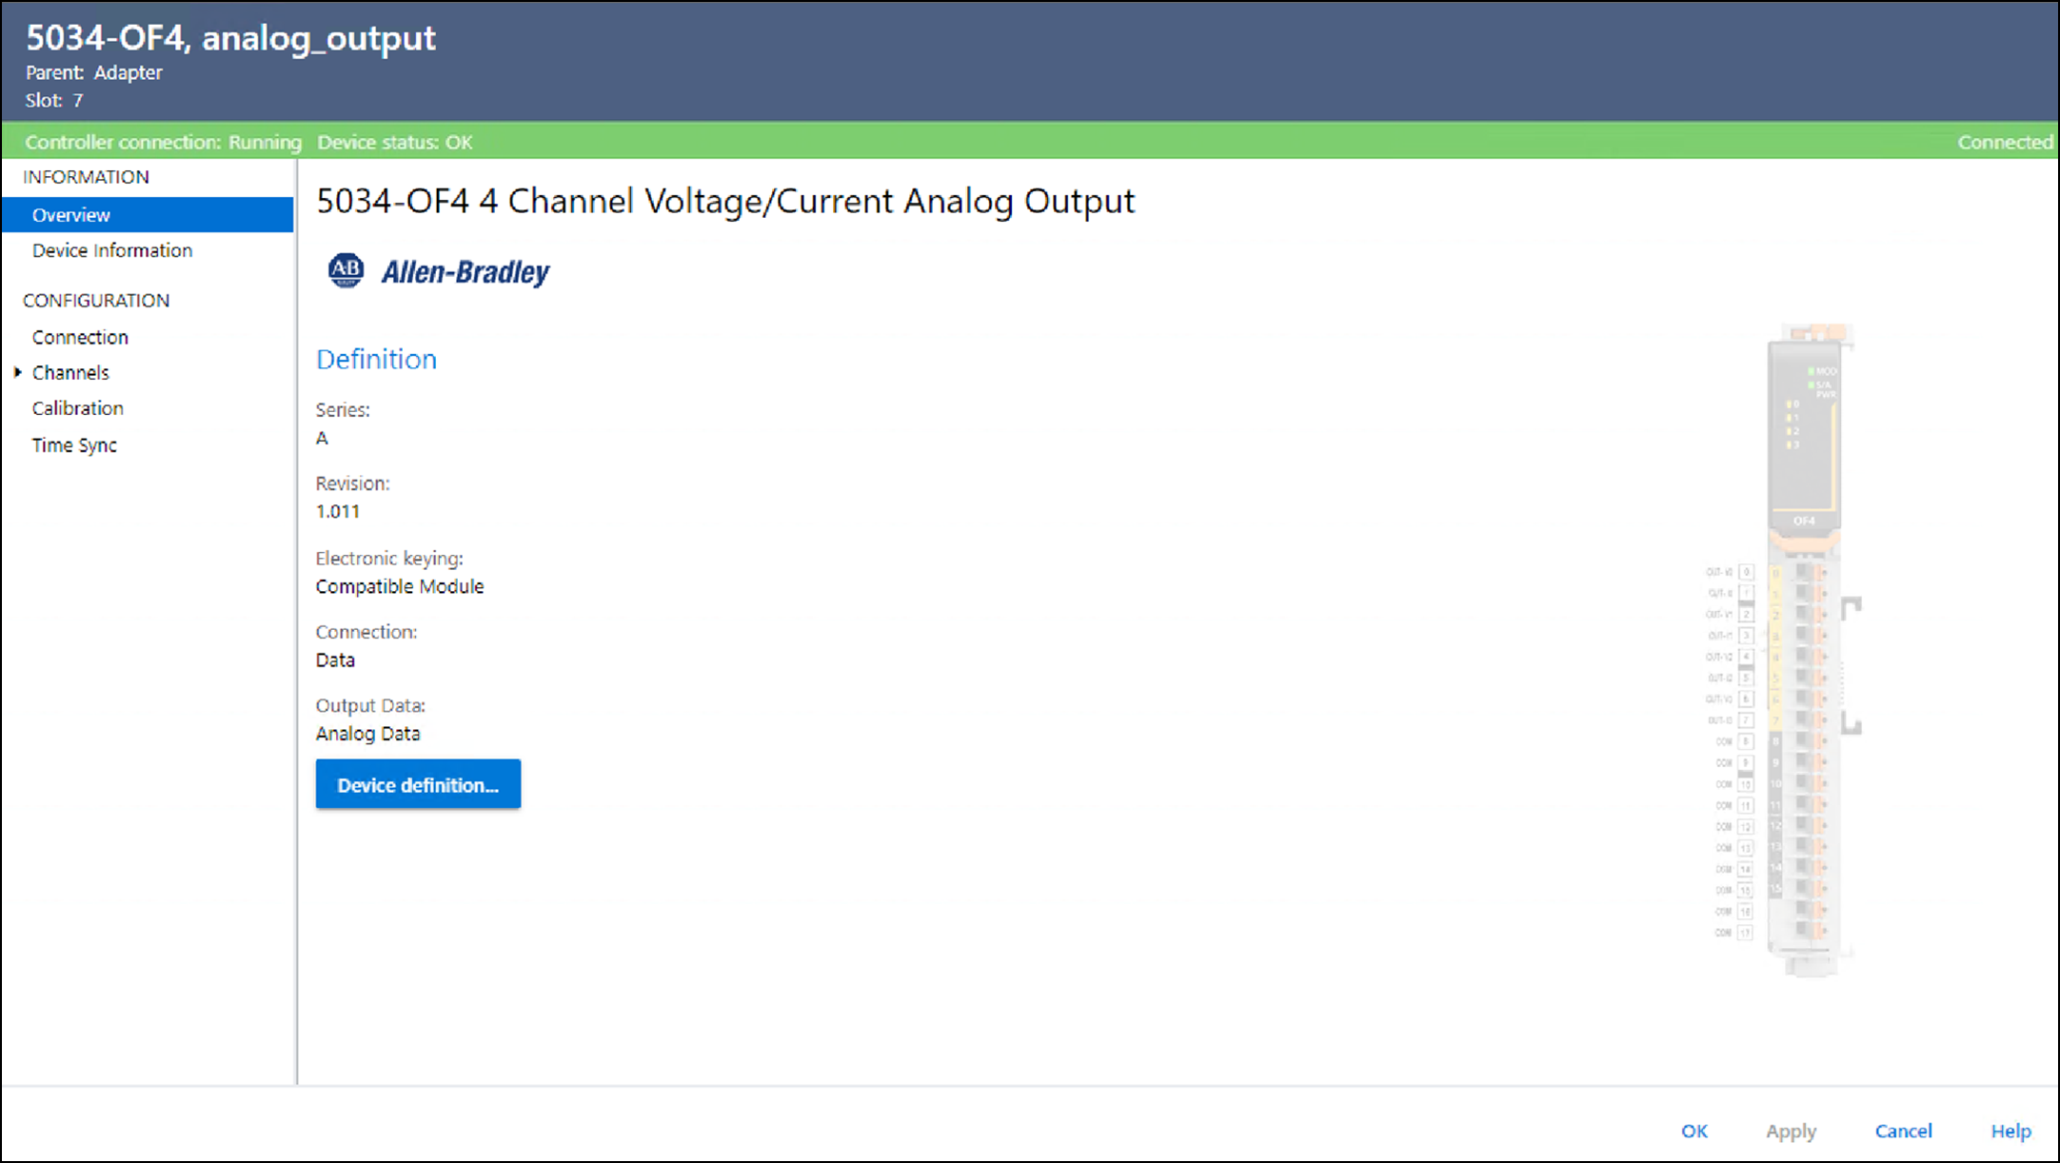Open the Connection configuration page
Screen dimensions: 2060x1163
tap(80, 337)
